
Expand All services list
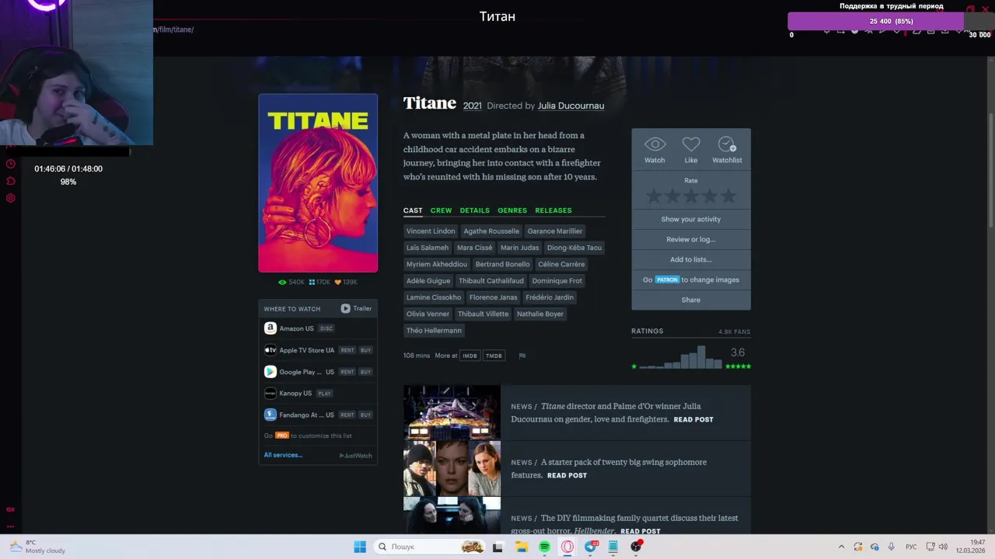pyautogui.click(x=283, y=455)
